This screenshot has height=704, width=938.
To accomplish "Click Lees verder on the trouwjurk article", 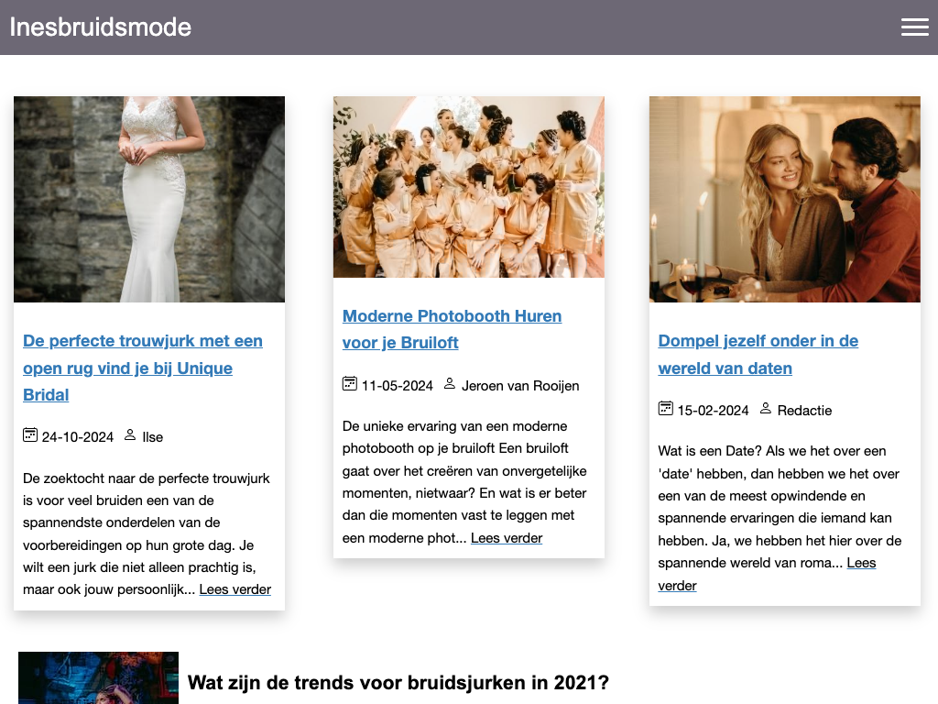I will click(234, 589).
